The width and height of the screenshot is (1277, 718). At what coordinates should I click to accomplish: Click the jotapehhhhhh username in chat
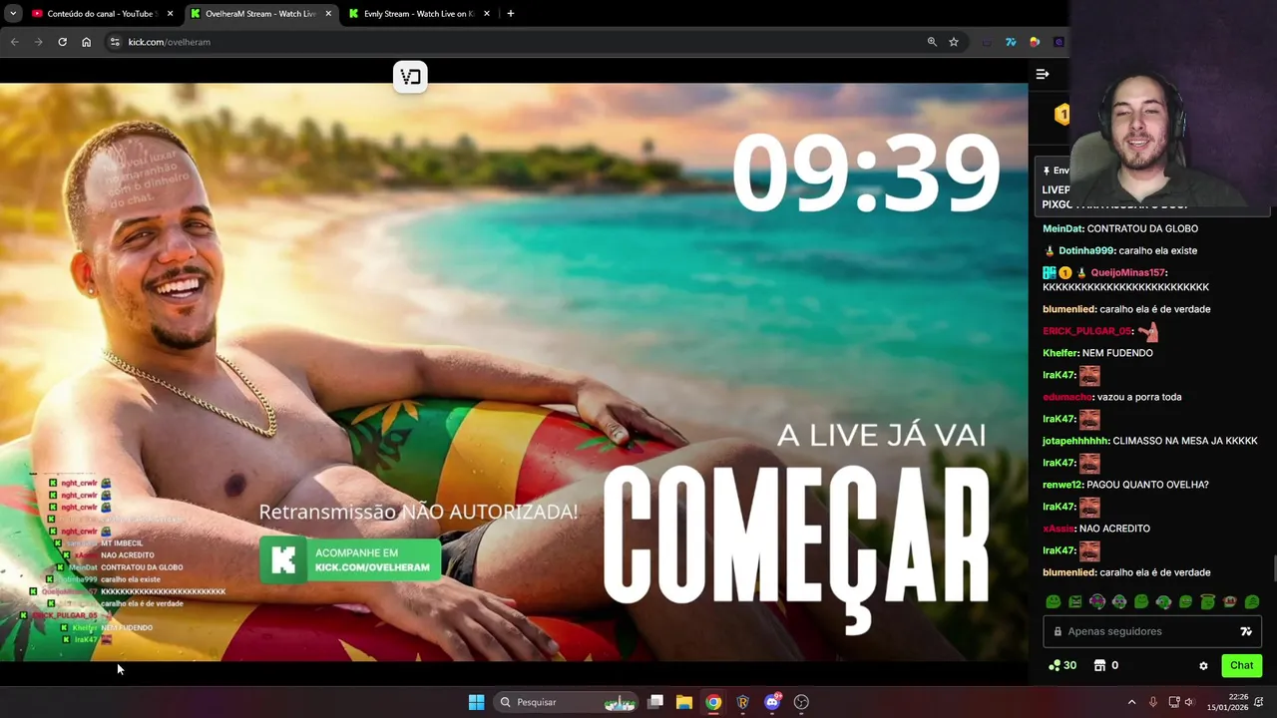coord(1075,441)
